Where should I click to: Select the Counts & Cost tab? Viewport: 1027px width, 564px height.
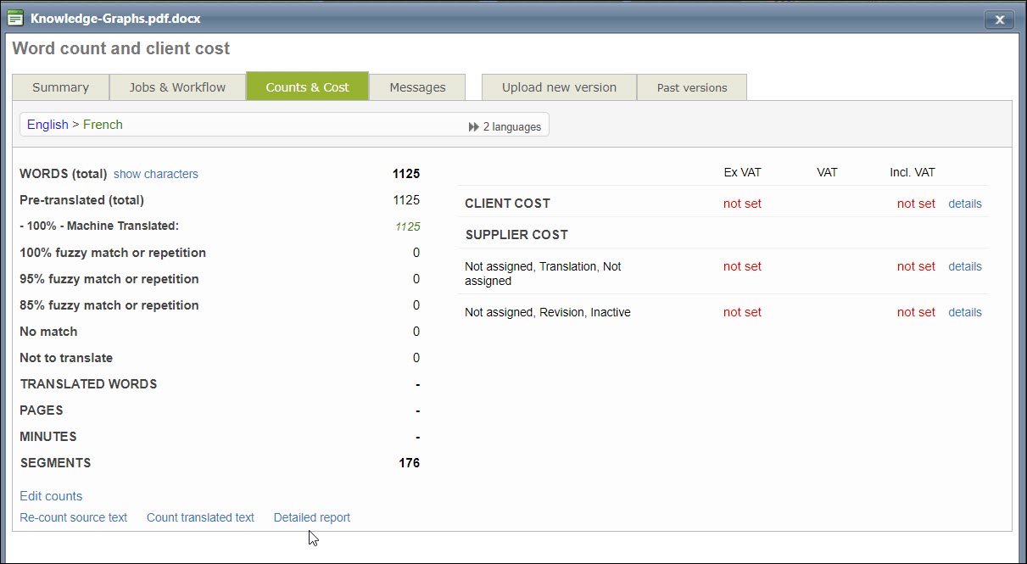tap(307, 87)
